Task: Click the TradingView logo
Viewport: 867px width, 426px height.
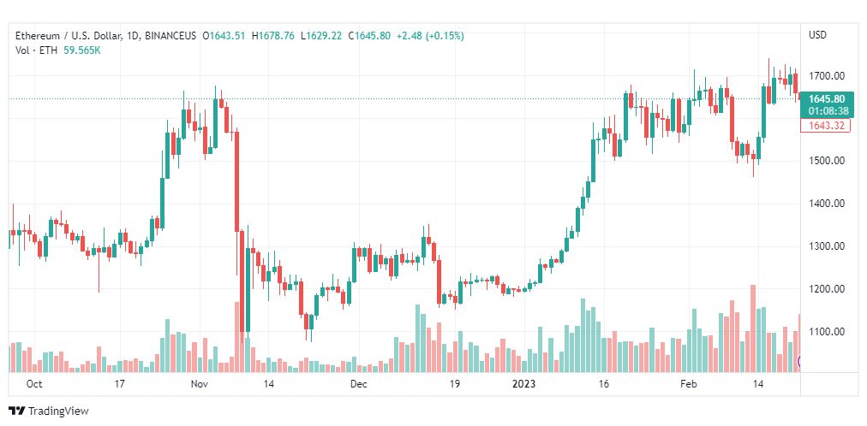Action: (x=18, y=411)
